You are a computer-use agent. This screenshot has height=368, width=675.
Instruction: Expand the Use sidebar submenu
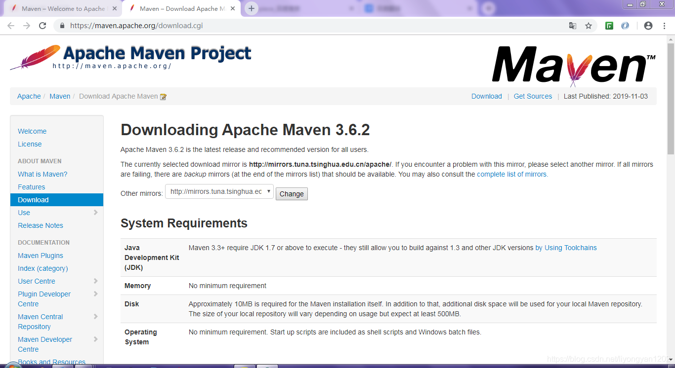96,213
